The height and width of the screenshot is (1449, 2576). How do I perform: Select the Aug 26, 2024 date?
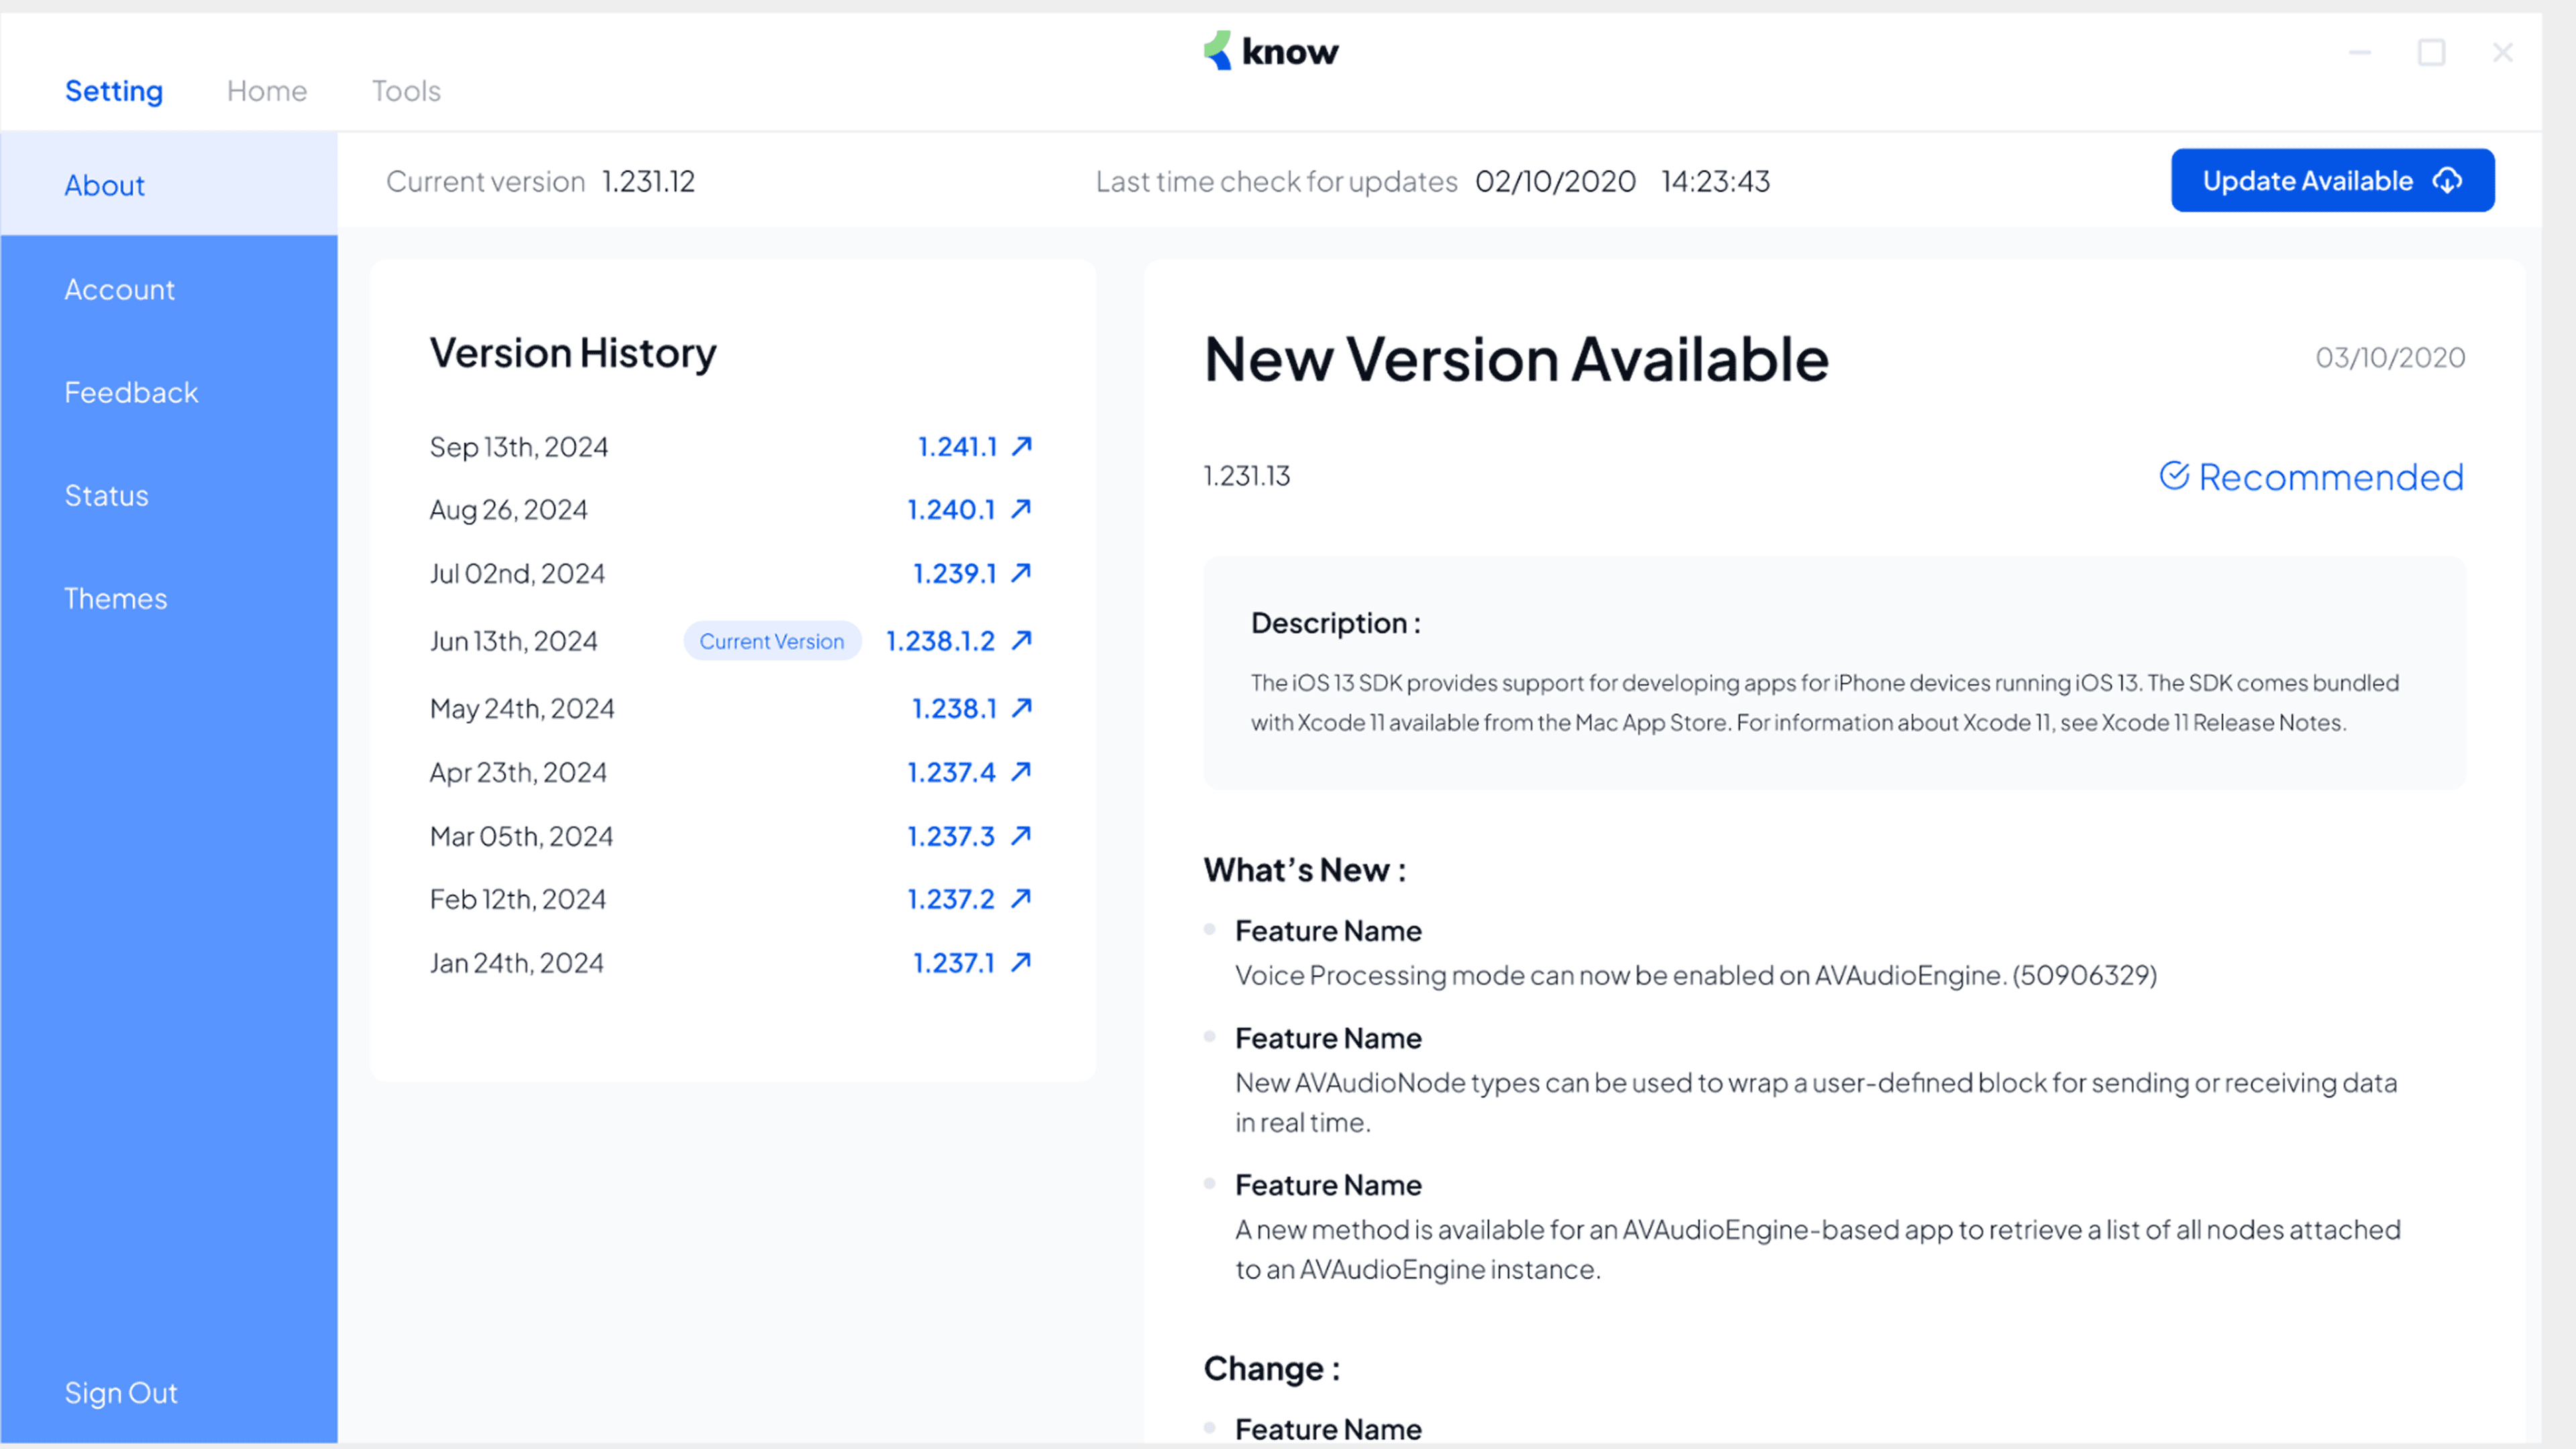click(509, 510)
